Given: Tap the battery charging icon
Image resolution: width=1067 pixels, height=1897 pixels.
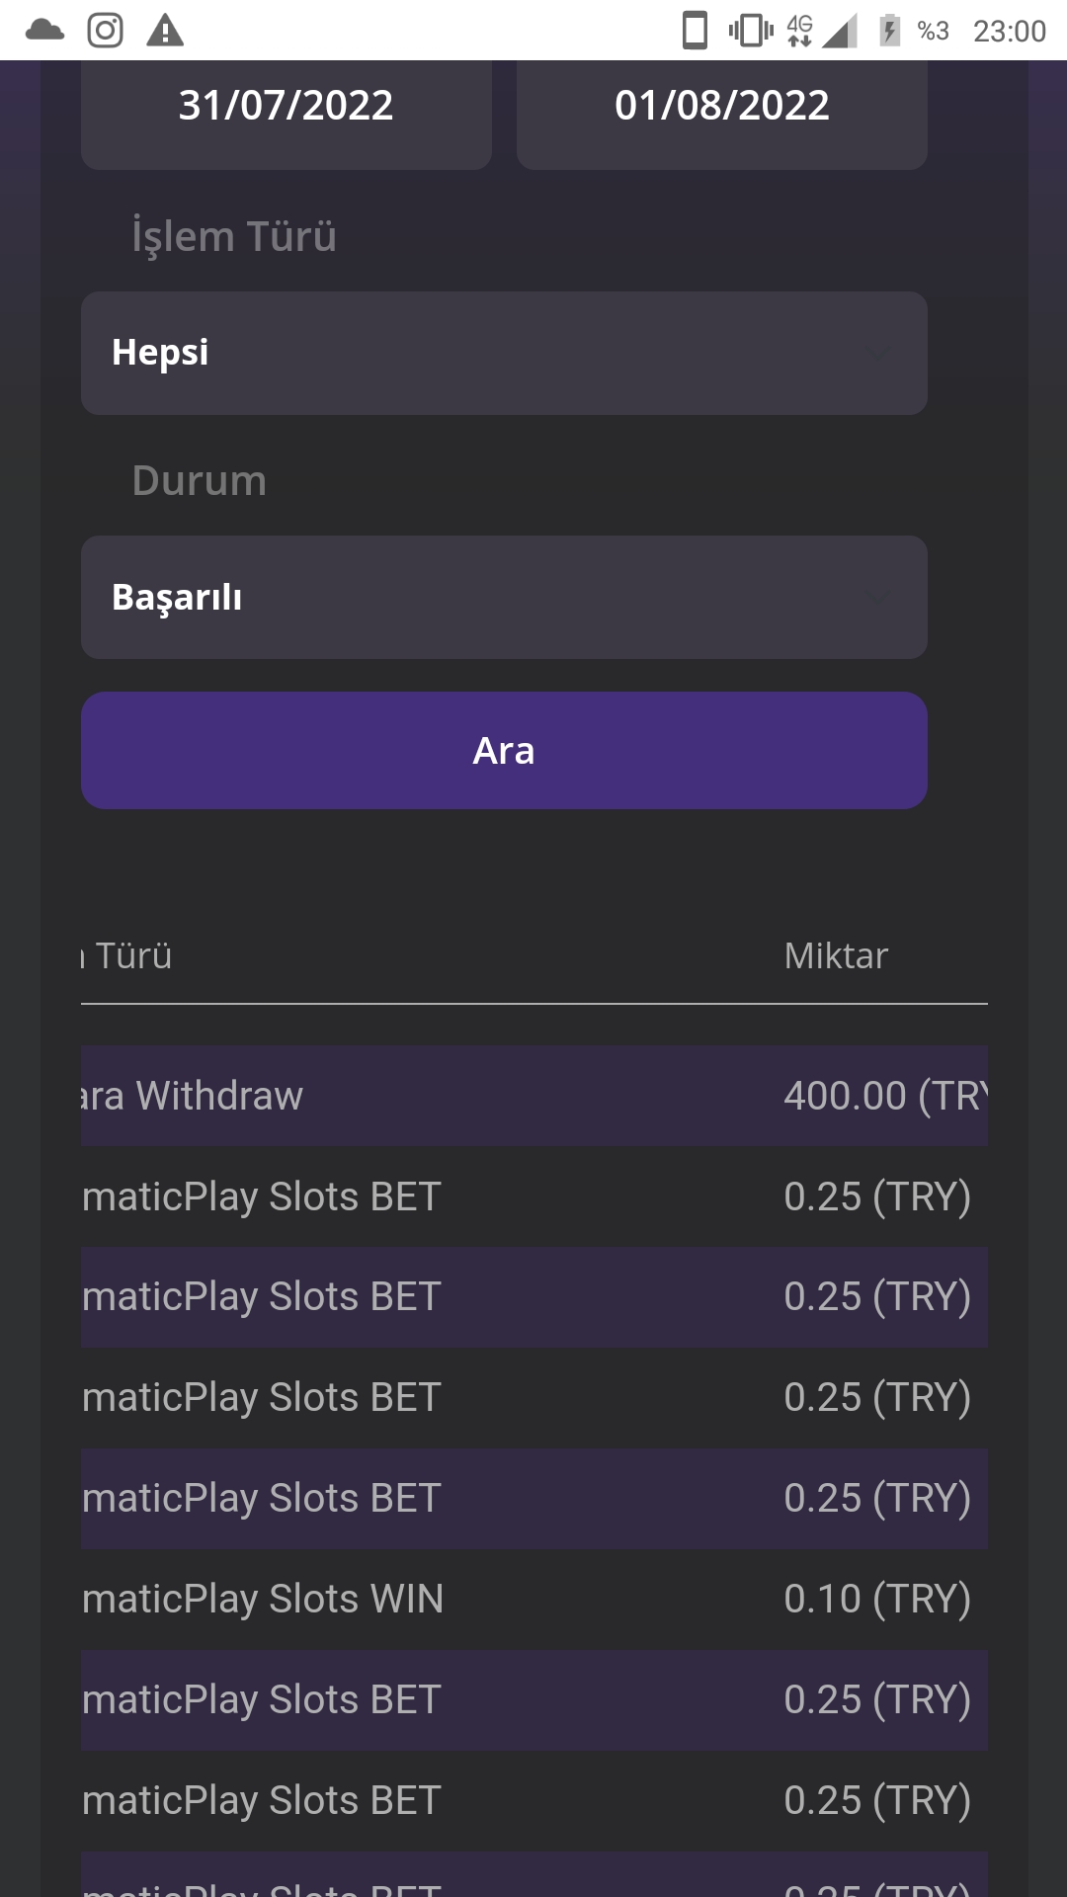Looking at the screenshot, I should (x=889, y=31).
